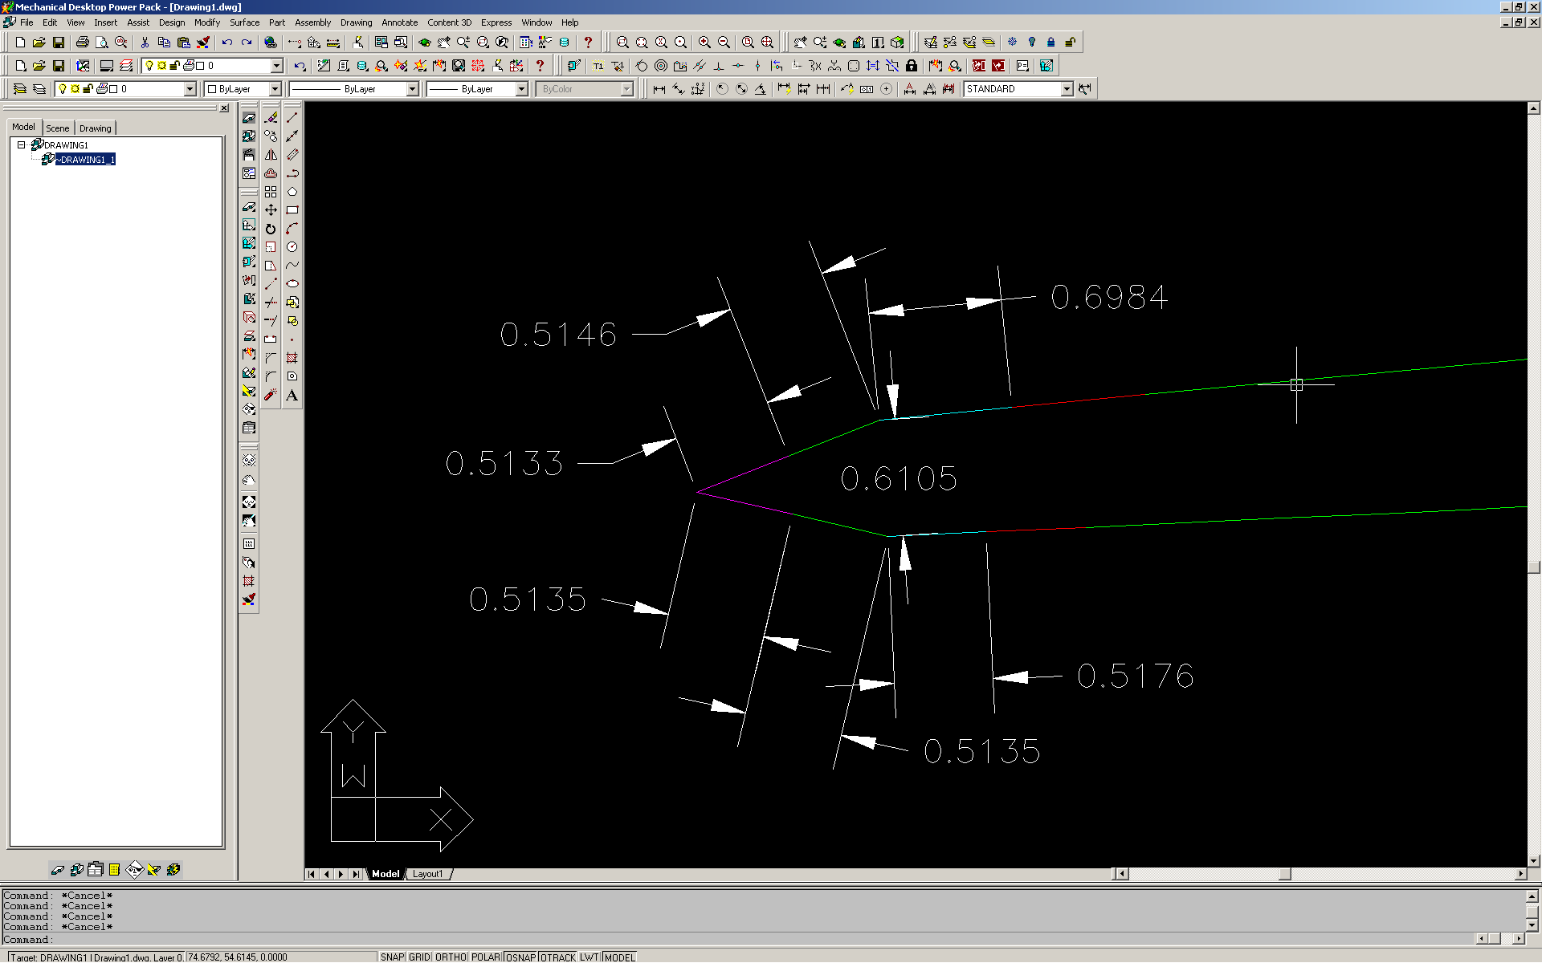Select the Mirror tool
The image size is (1542, 963).
pos(271,155)
